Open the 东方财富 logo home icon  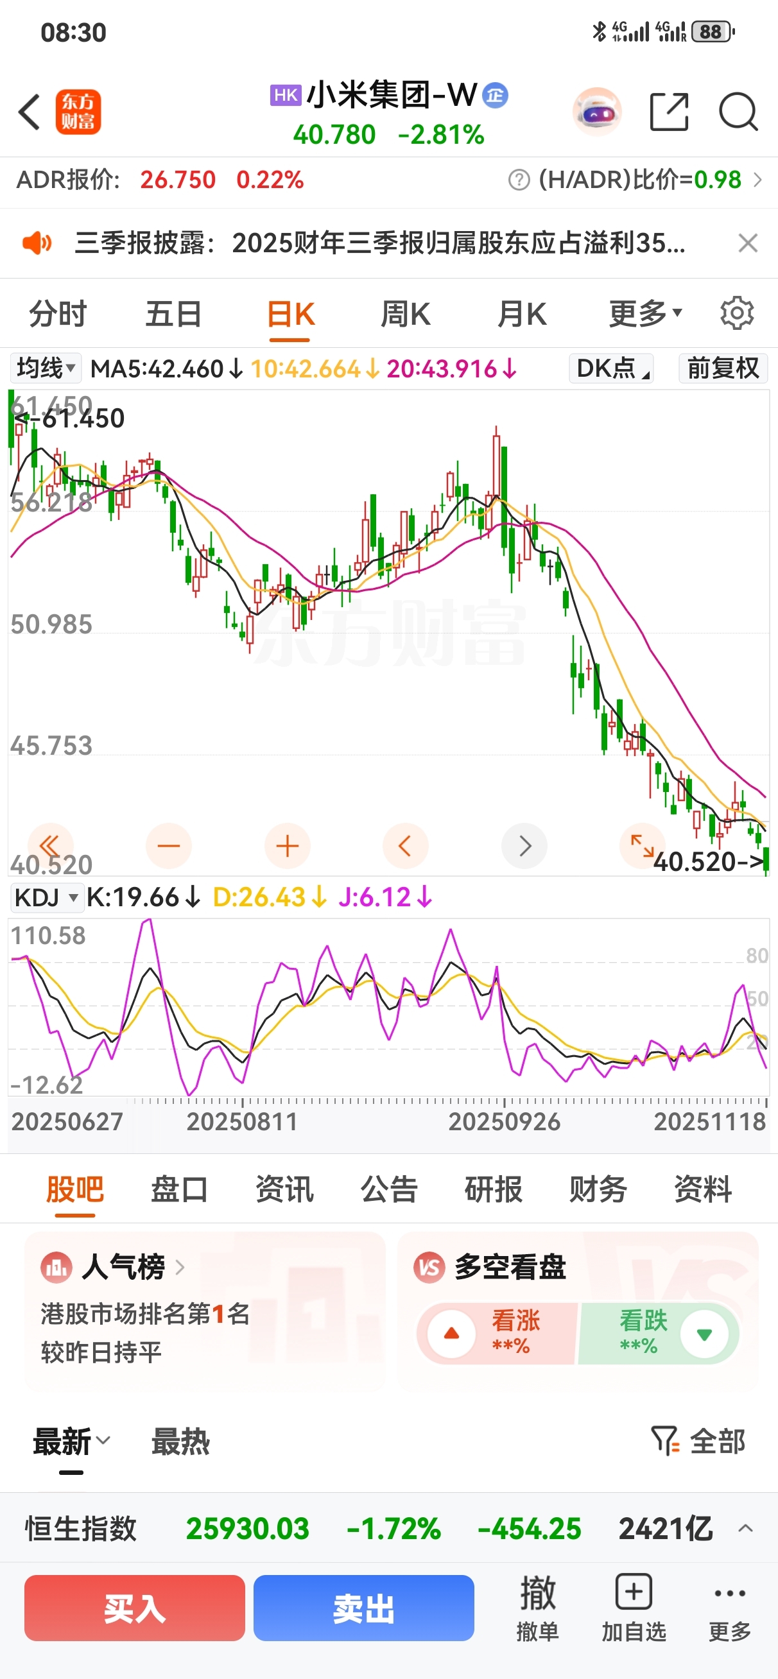[78, 112]
